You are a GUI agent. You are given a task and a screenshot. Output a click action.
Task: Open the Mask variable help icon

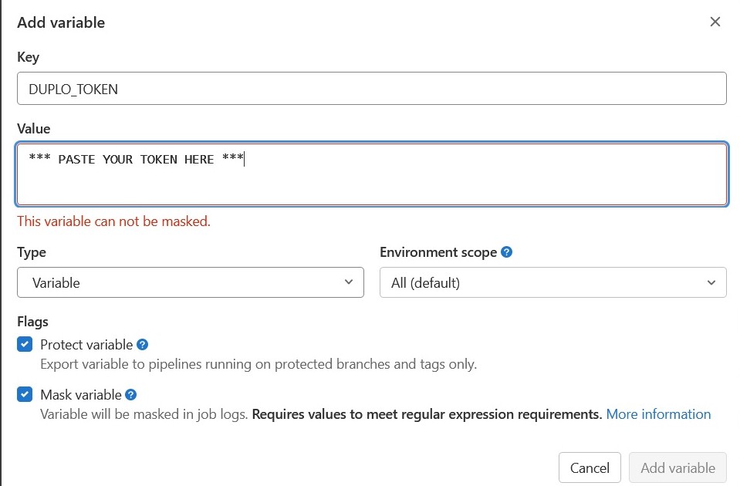coord(131,394)
